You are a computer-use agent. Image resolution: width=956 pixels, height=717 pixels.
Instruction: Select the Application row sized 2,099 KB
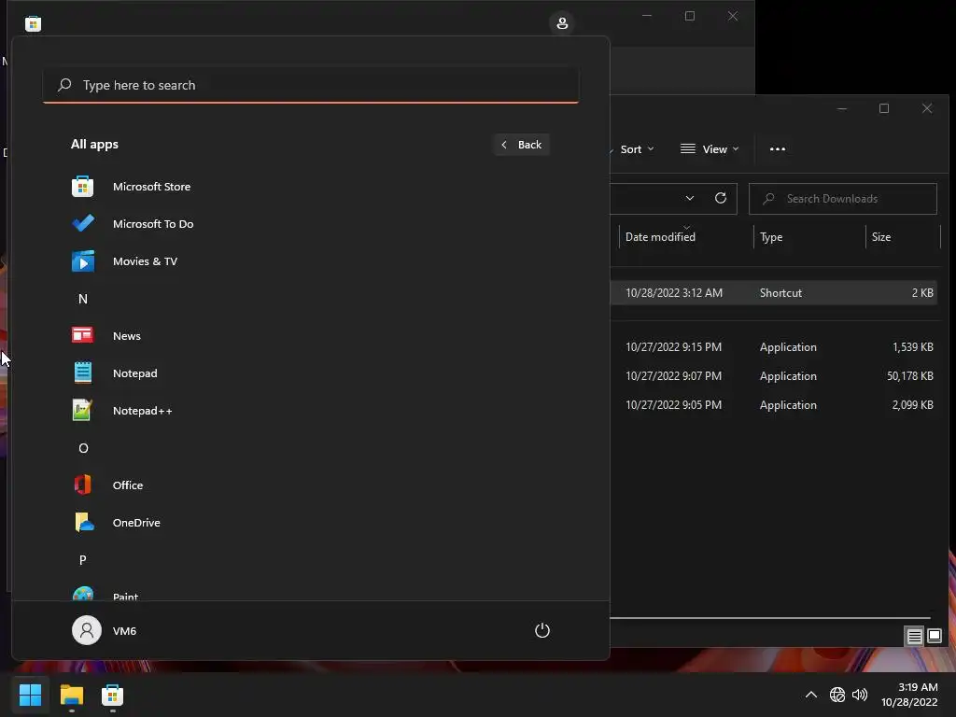coord(774,405)
